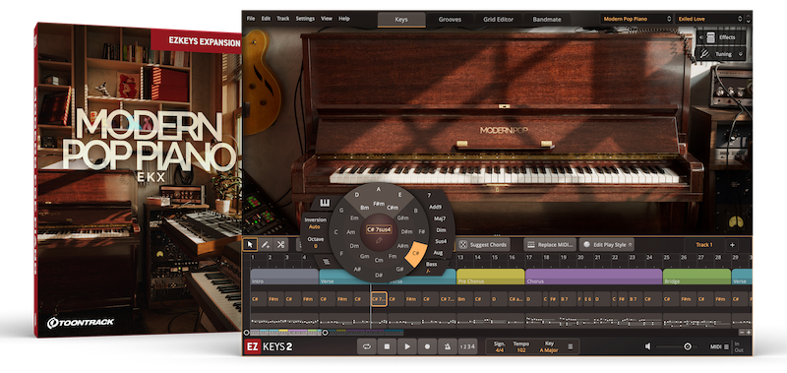Add a new track with the plus button
The image size is (787, 373).
[732, 244]
